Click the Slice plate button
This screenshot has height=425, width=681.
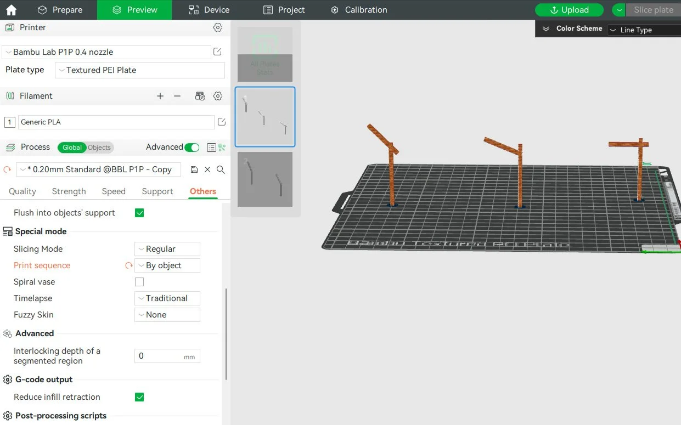pyautogui.click(x=654, y=10)
